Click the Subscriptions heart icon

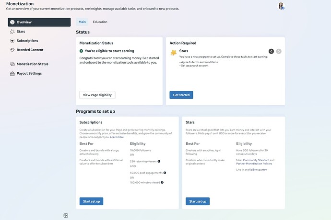[12, 41]
